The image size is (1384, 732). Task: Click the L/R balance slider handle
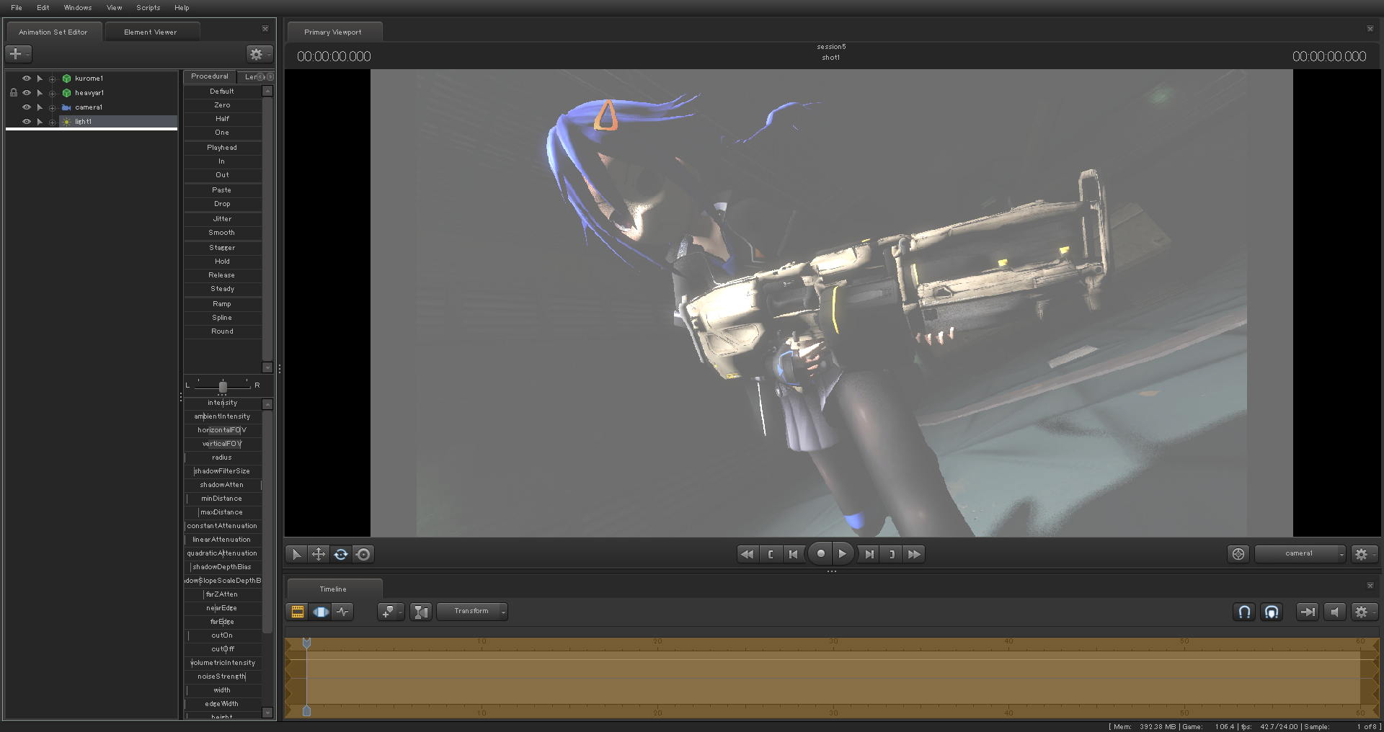(223, 386)
